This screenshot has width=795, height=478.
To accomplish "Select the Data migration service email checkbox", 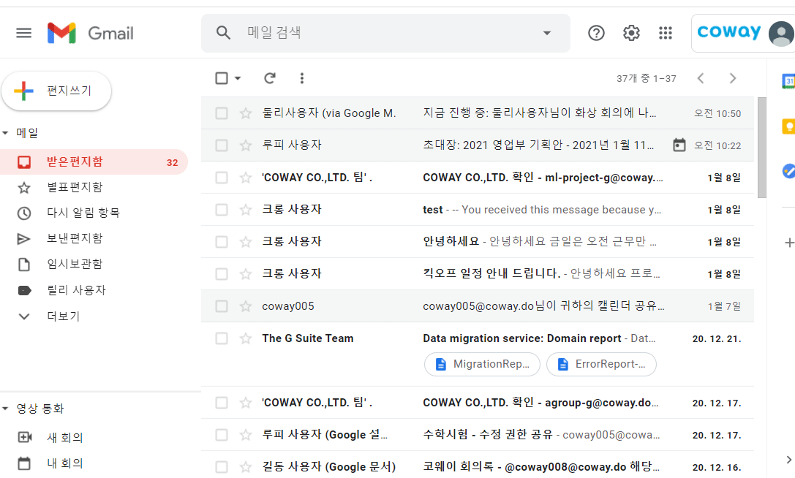I will click(222, 338).
